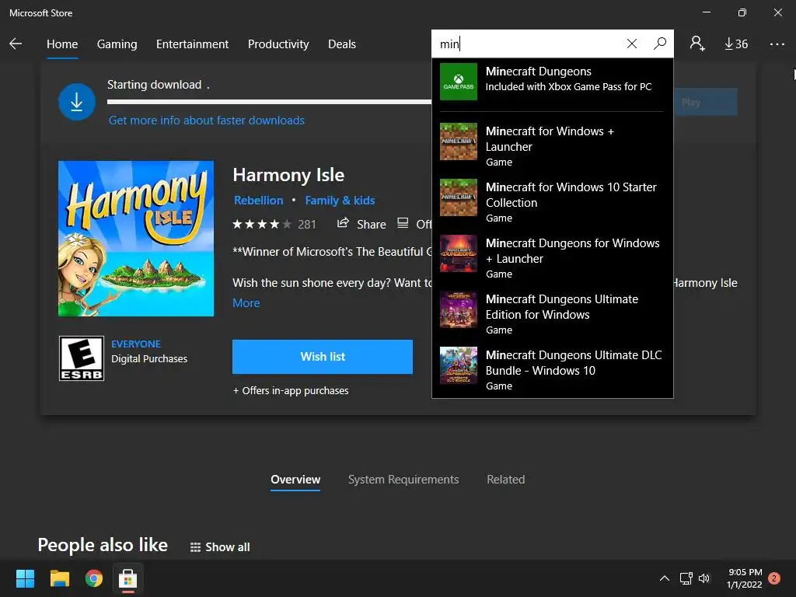Click the download progress bar

(x=269, y=102)
